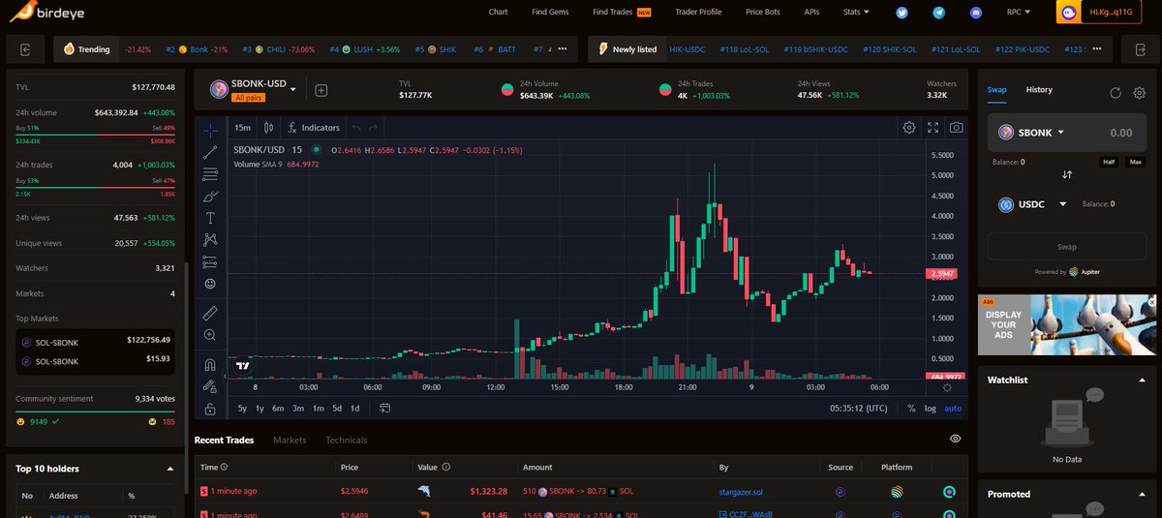Screen dimensions: 1162x518
Task: Select the zoom-in magnifier tool
Action: pyautogui.click(x=210, y=335)
